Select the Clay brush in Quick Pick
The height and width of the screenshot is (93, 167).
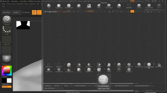[x=49, y=6]
